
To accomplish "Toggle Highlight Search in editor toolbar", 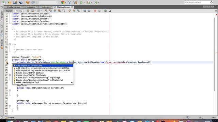I will pyautogui.click(x=59, y=11).
